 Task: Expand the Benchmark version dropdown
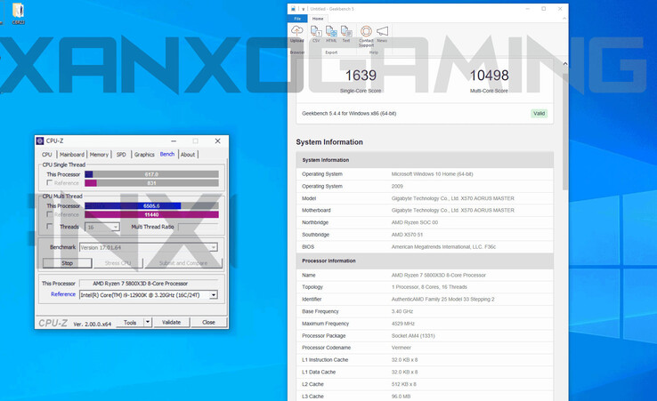[214, 247]
